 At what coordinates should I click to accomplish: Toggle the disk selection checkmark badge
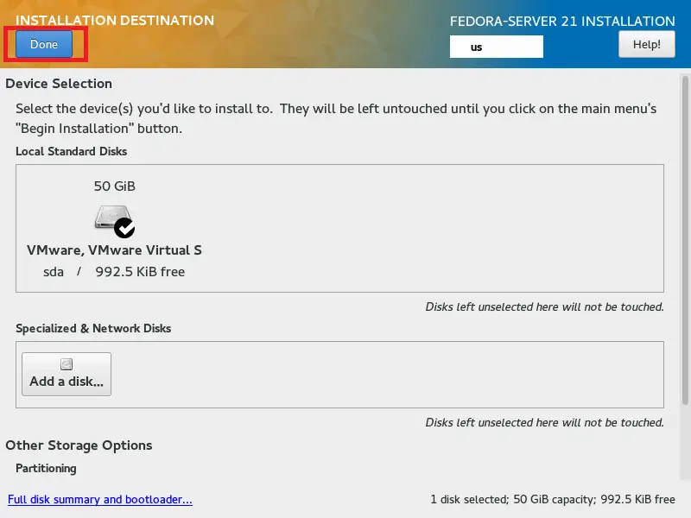coord(124,228)
